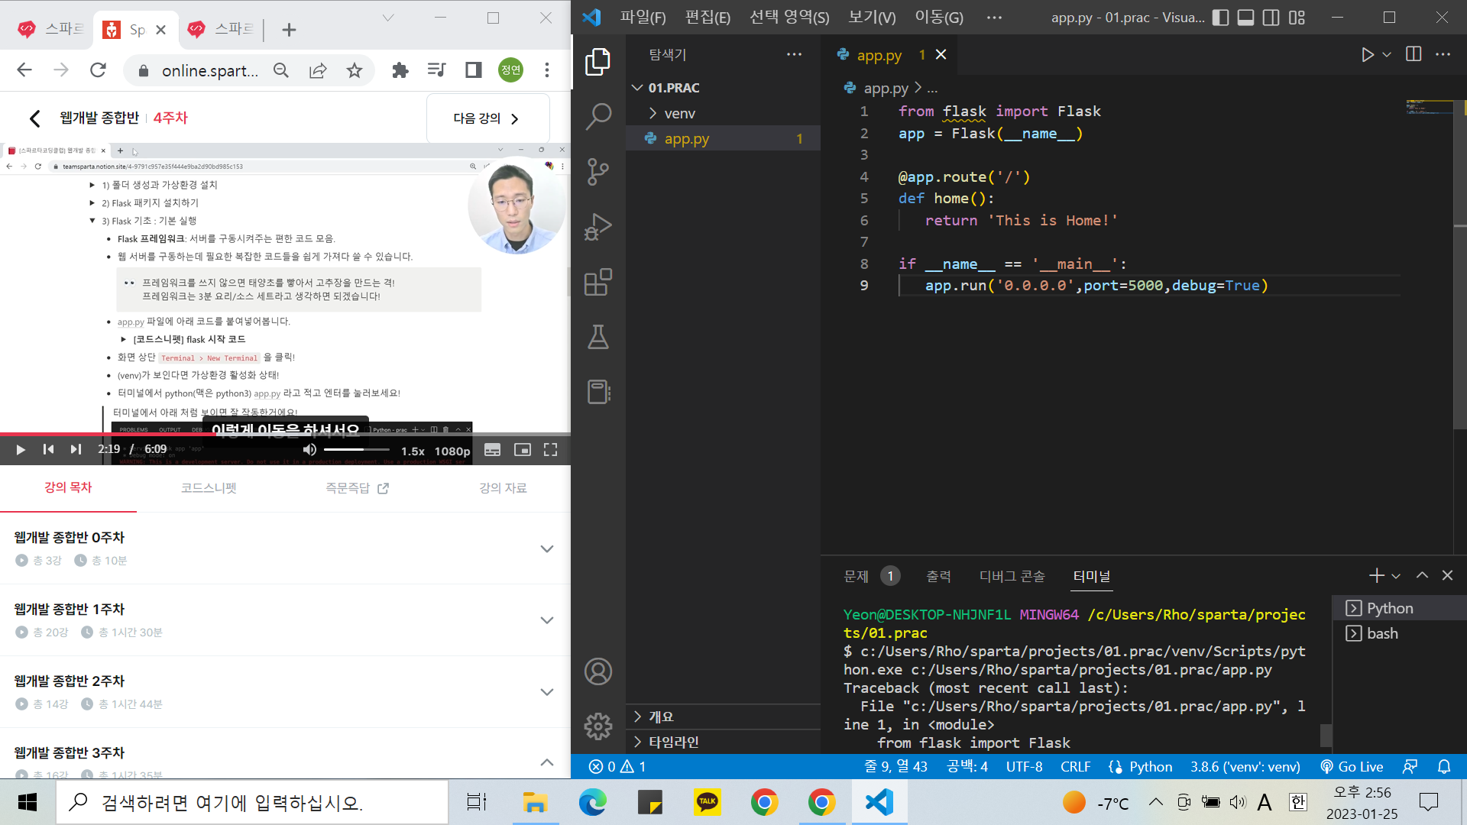Open KakaoTalk from the taskbar
The width and height of the screenshot is (1467, 825).
pos(707,802)
